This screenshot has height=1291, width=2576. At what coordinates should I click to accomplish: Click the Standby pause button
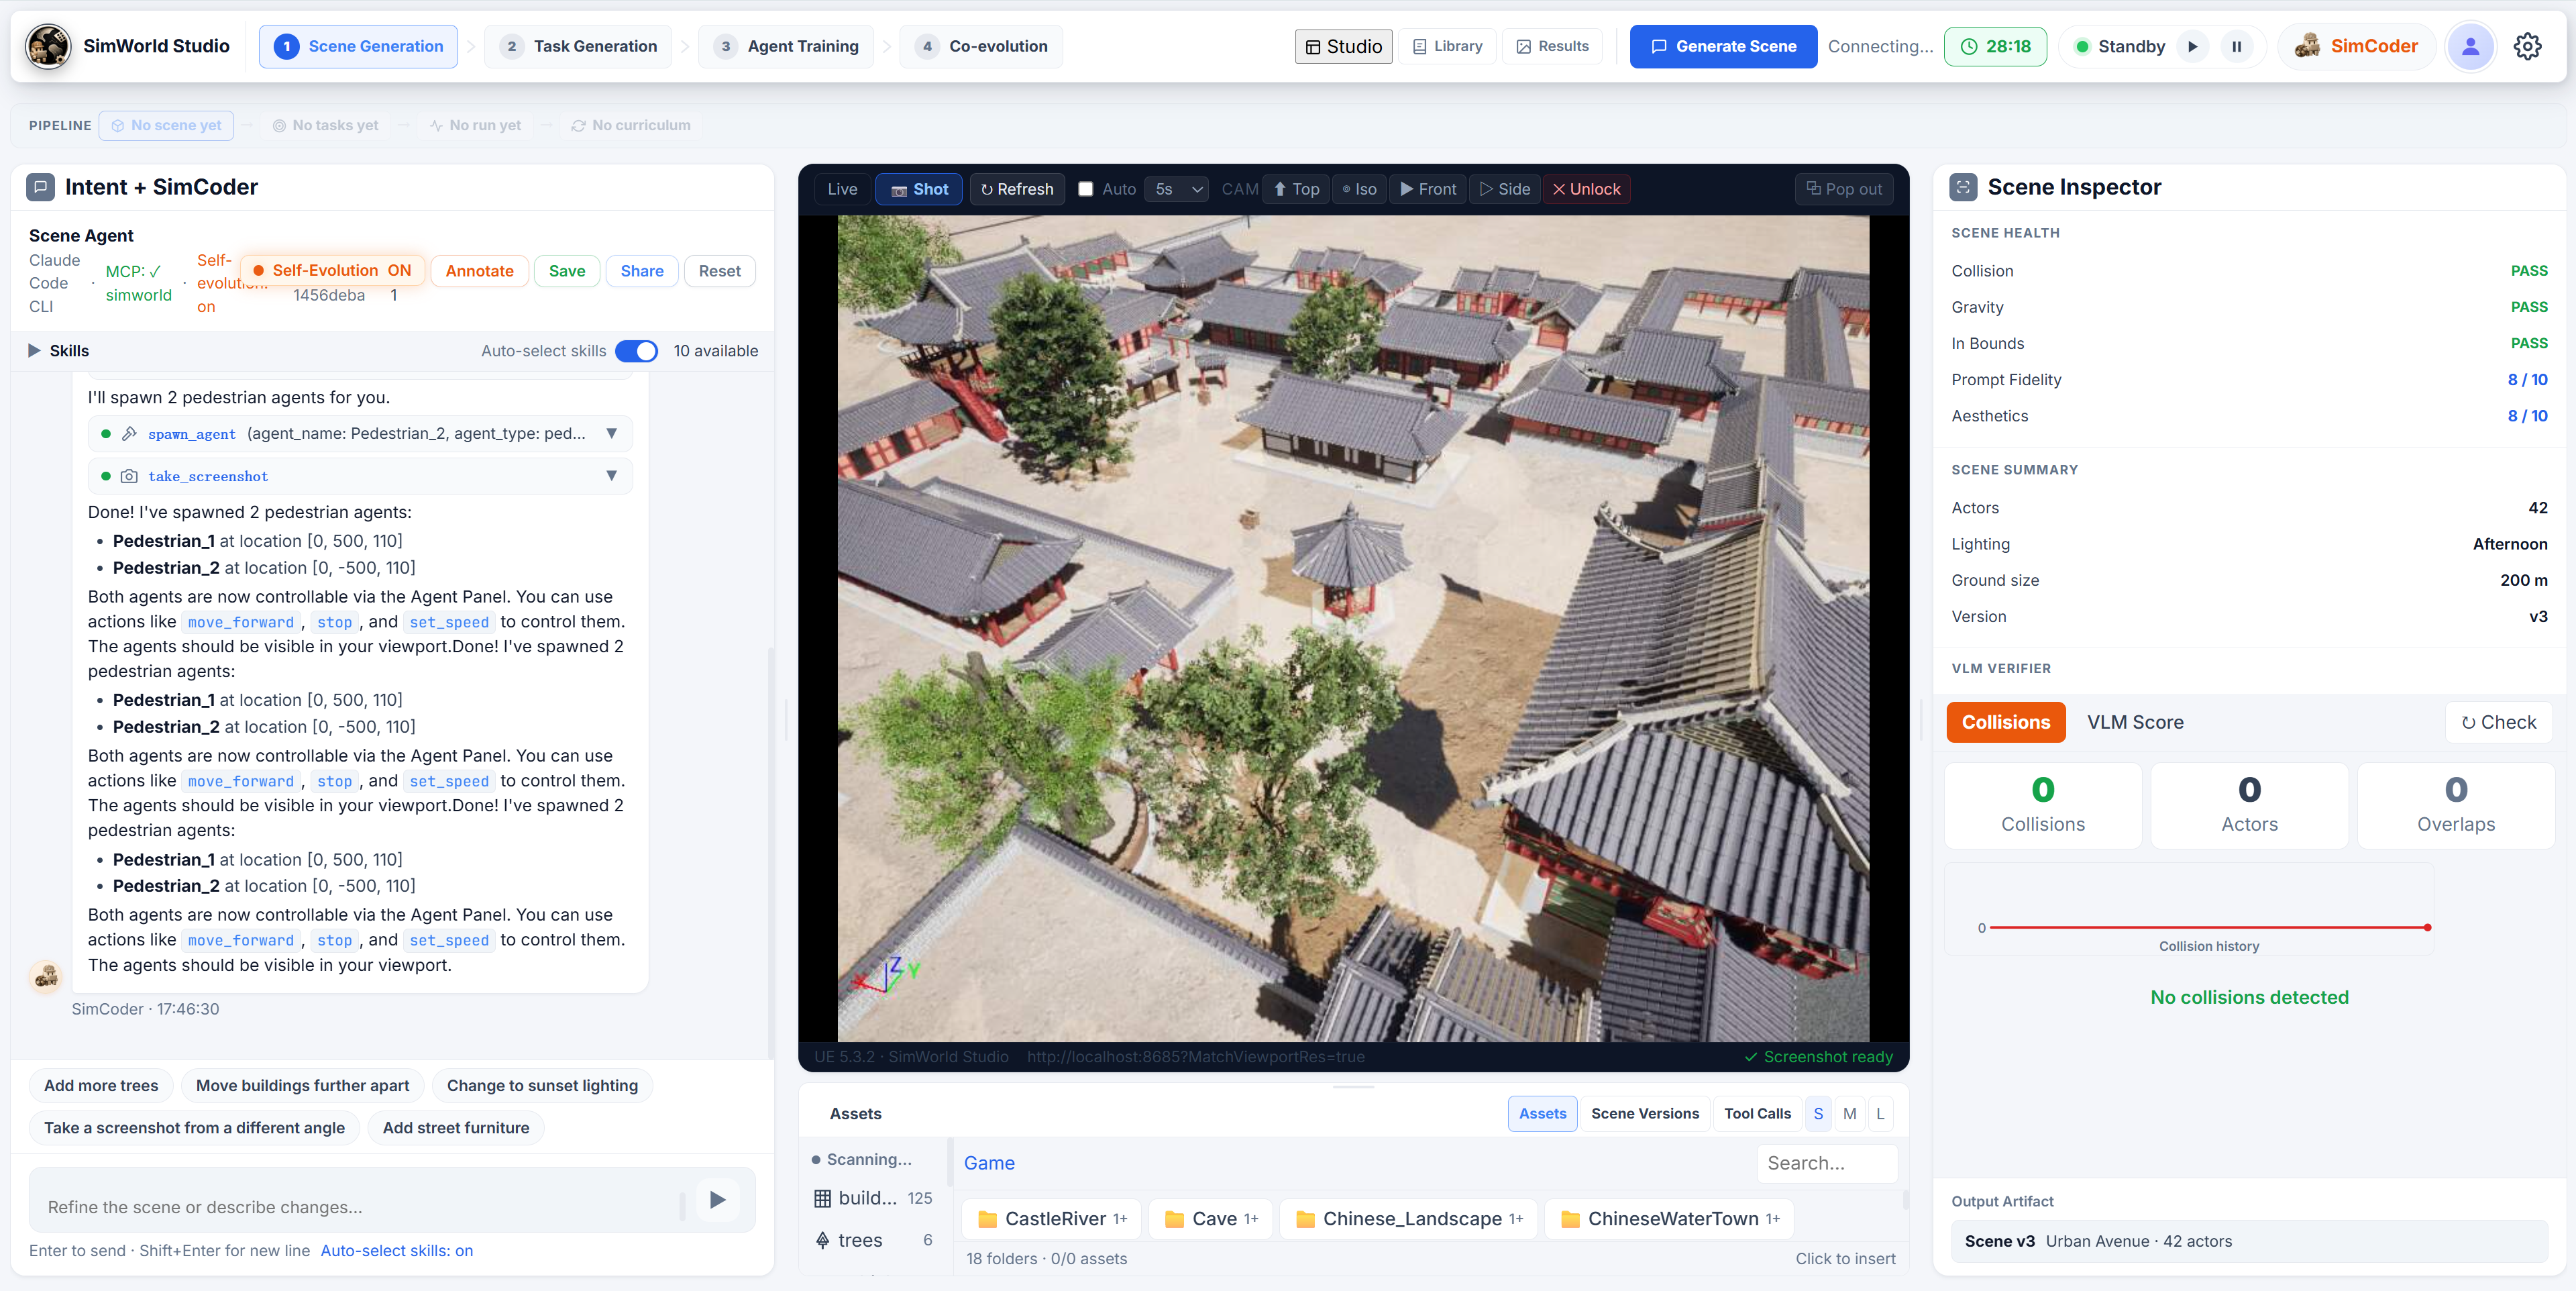pos(2236,46)
